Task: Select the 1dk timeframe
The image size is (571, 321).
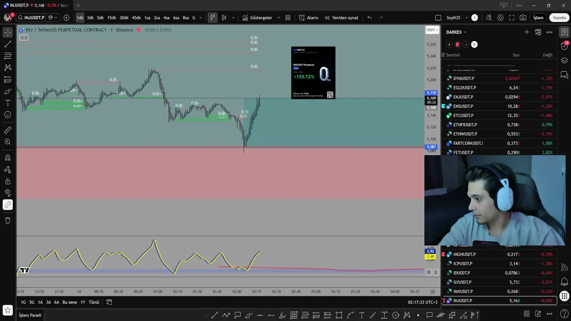Action: 80,18
